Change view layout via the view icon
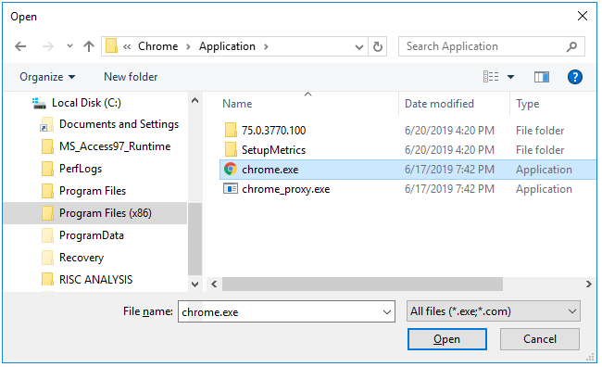Viewport: 602px width, 367px height. (491, 77)
